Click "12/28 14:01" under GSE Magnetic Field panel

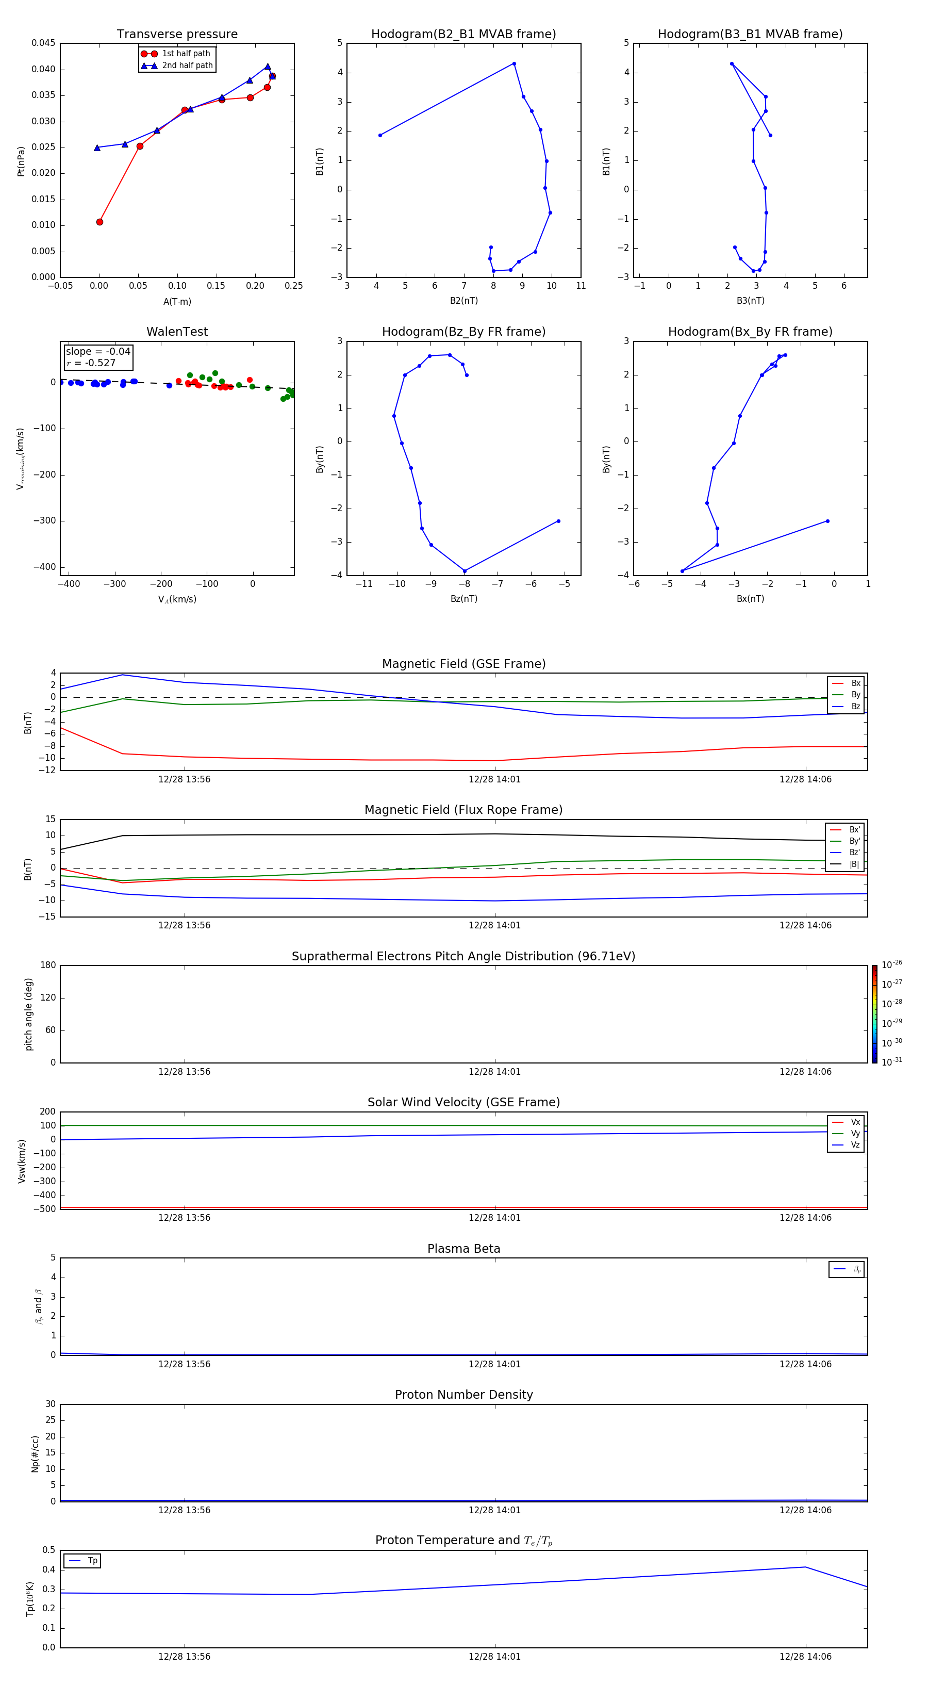coord(495,779)
